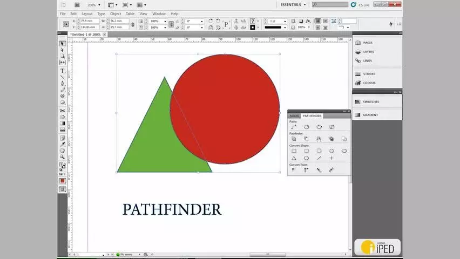Click the X position input field

click(89, 21)
